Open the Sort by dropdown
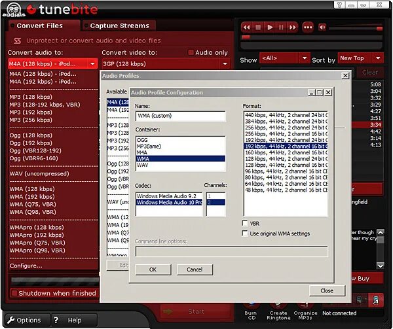This screenshot has width=393, height=329. [x=378, y=58]
